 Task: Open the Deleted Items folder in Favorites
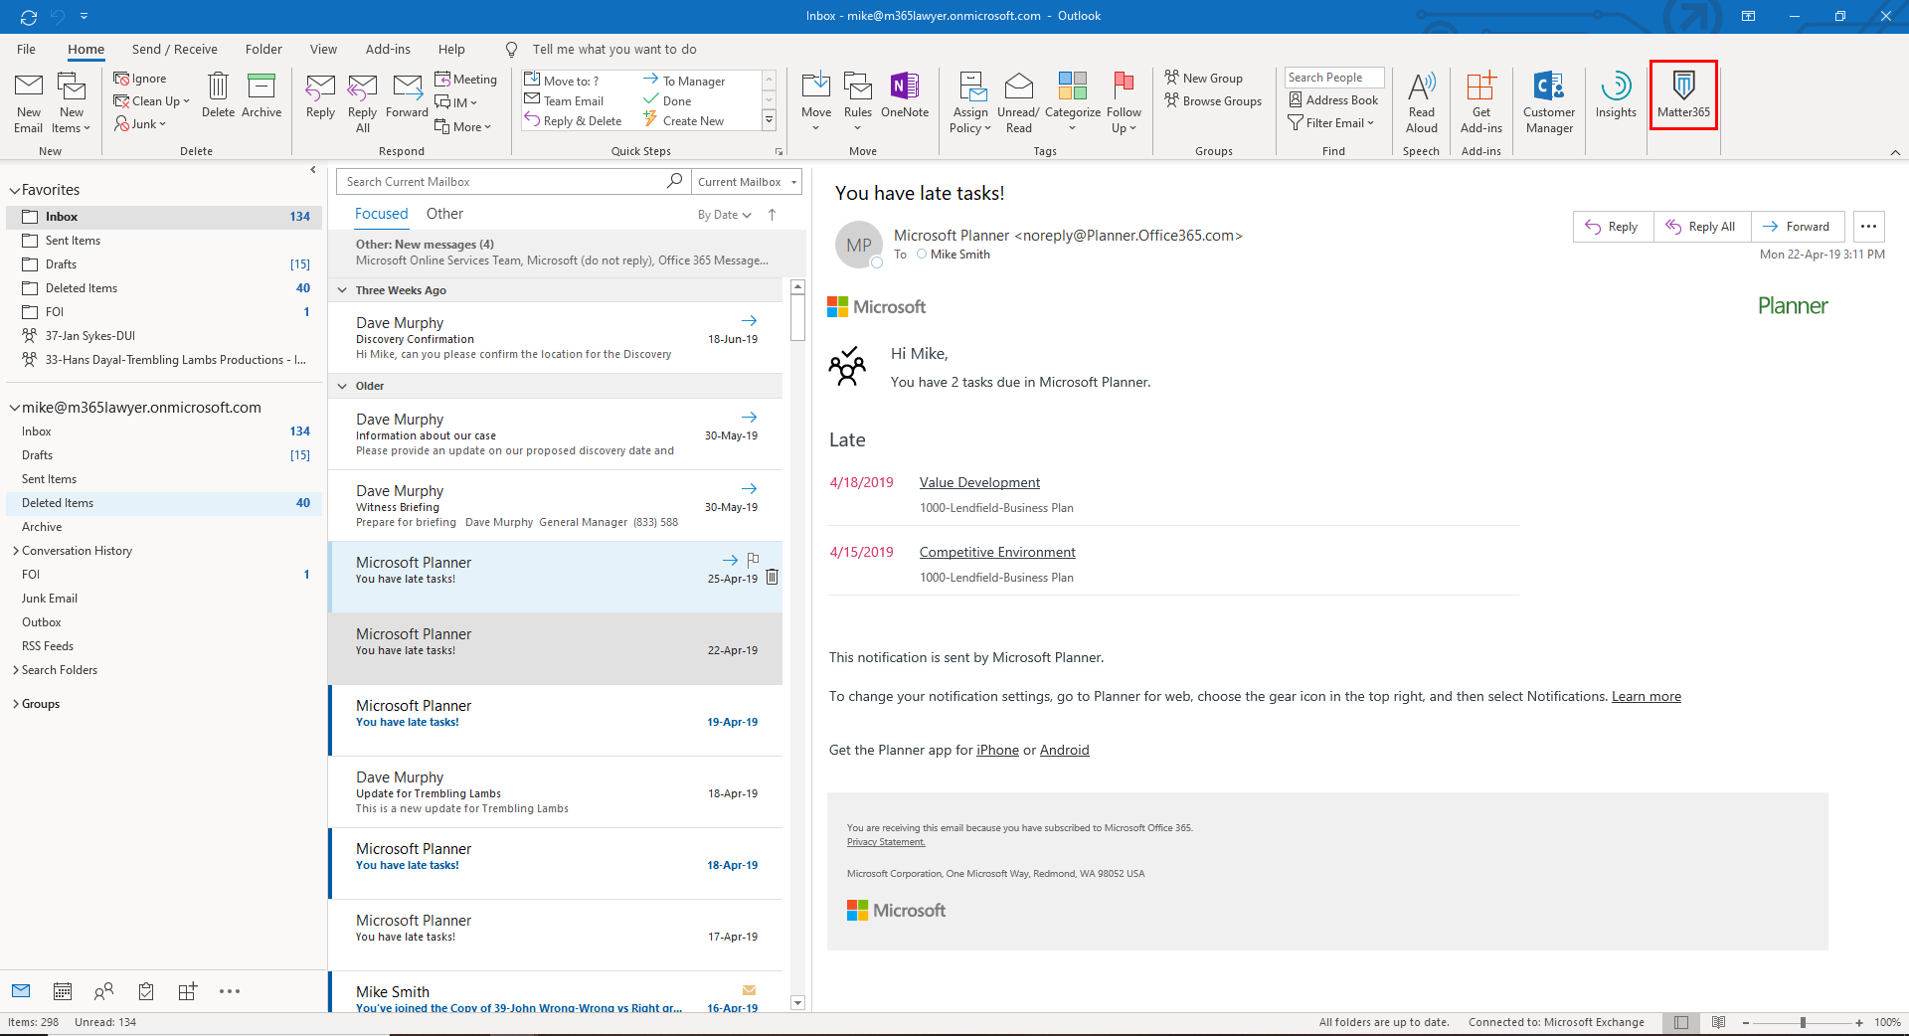click(x=164, y=288)
